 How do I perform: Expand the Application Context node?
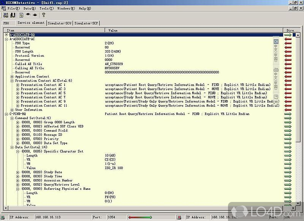point(12,76)
